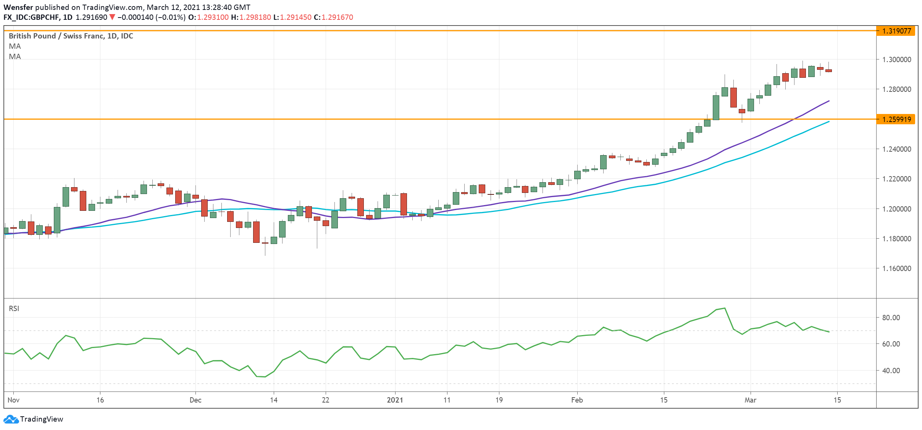Toggle visibility of the RSI indicator
The height and width of the screenshot is (430, 922).
(14, 308)
